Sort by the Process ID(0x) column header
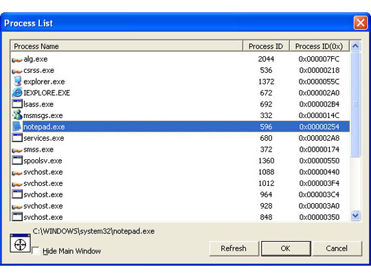Image resolution: width=371 pixels, height=278 pixels. pyautogui.click(x=319, y=46)
